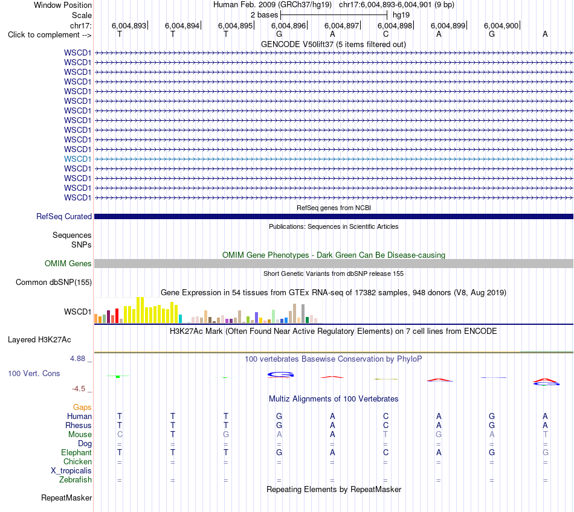Click the 'Human Feb. 2009 (GRCh37/hg19)' header text

pyautogui.click(x=272, y=5)
